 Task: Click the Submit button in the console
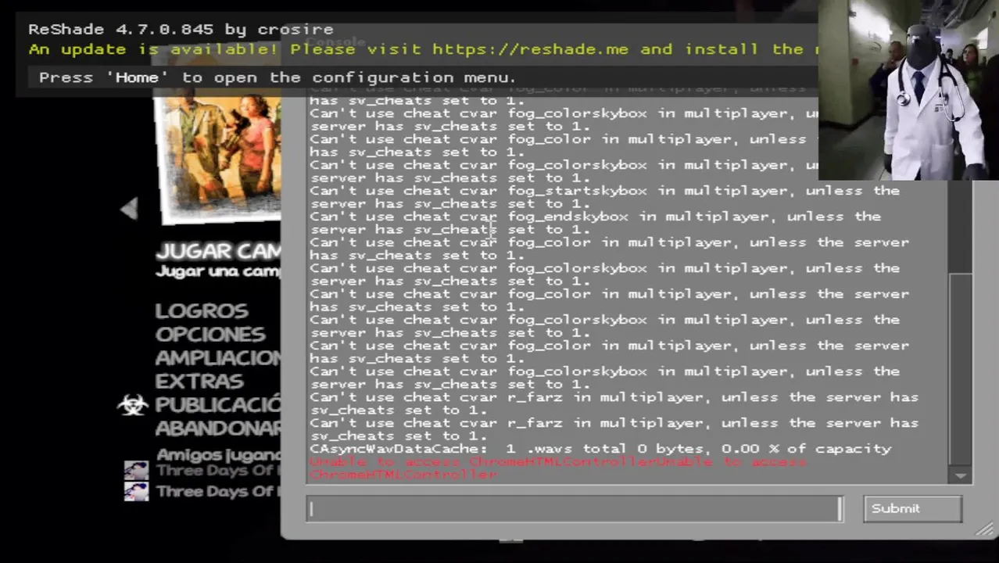(x=912, y=509)
